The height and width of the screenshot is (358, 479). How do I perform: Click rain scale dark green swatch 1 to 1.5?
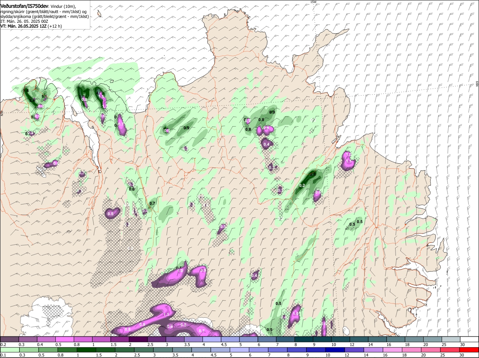[x=86, y=350]
